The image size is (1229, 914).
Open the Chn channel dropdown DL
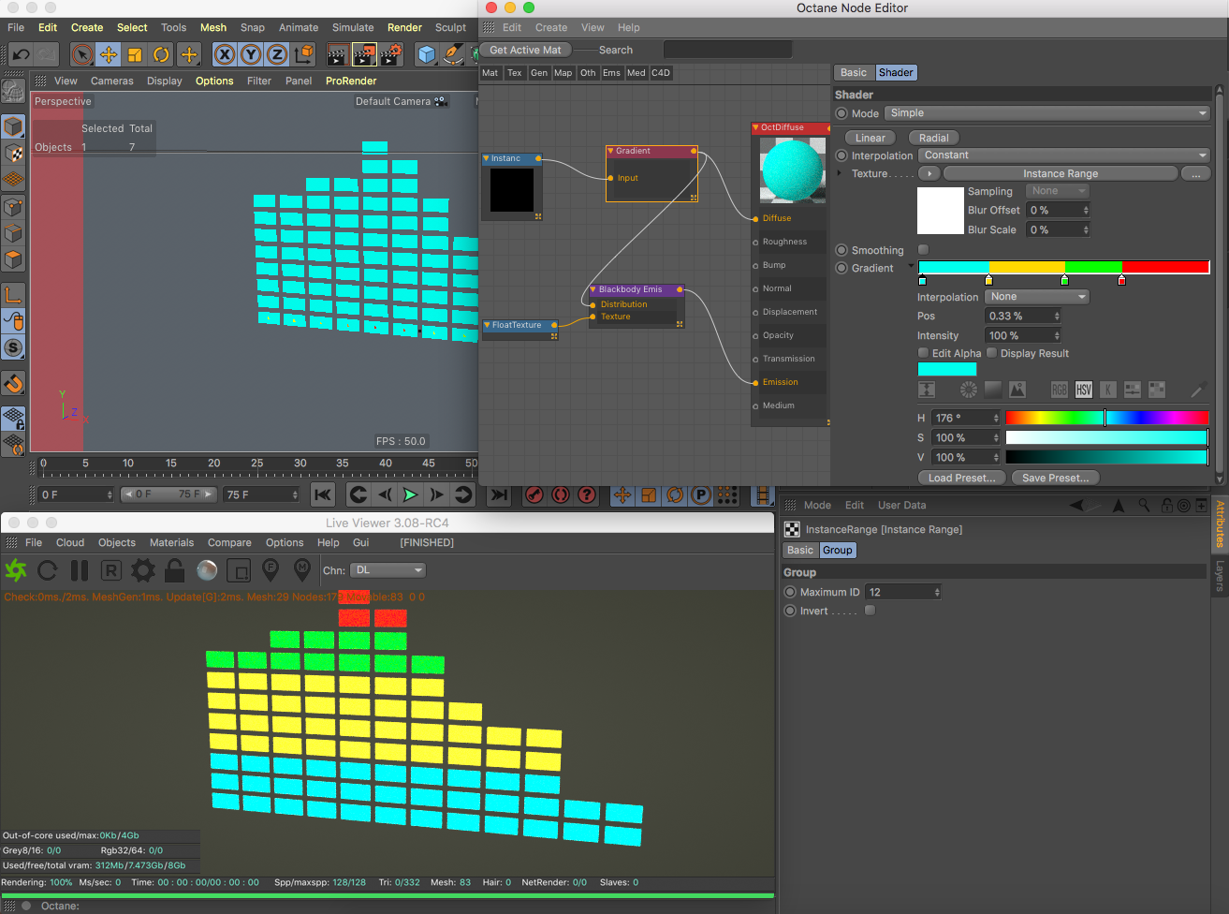(388, 569)
